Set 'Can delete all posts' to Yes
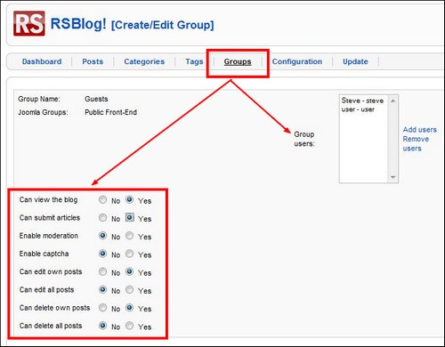 (x=129, y=326)
